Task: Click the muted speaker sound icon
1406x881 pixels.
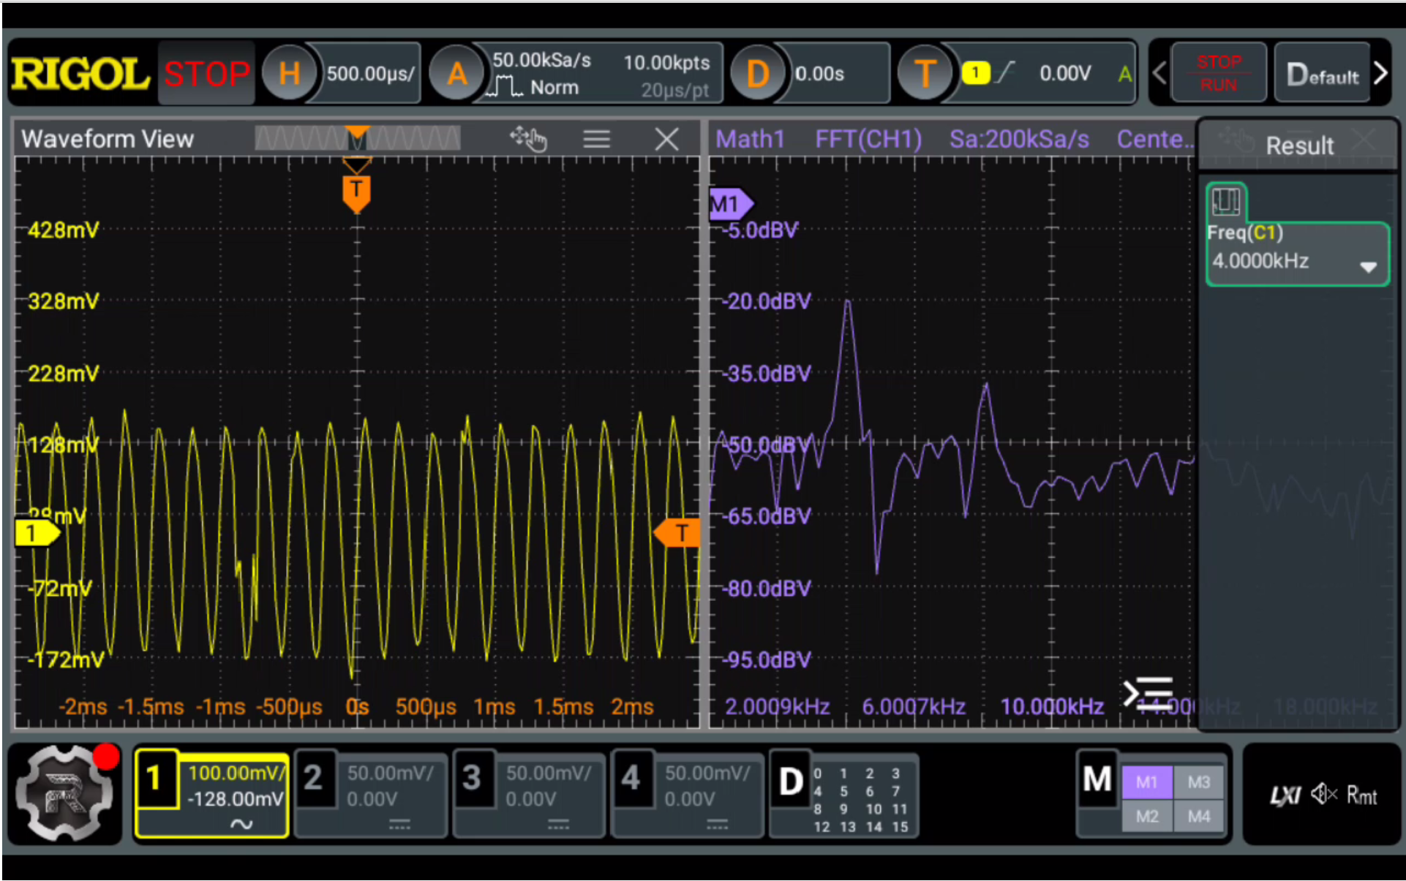Action: (1324, 794)
